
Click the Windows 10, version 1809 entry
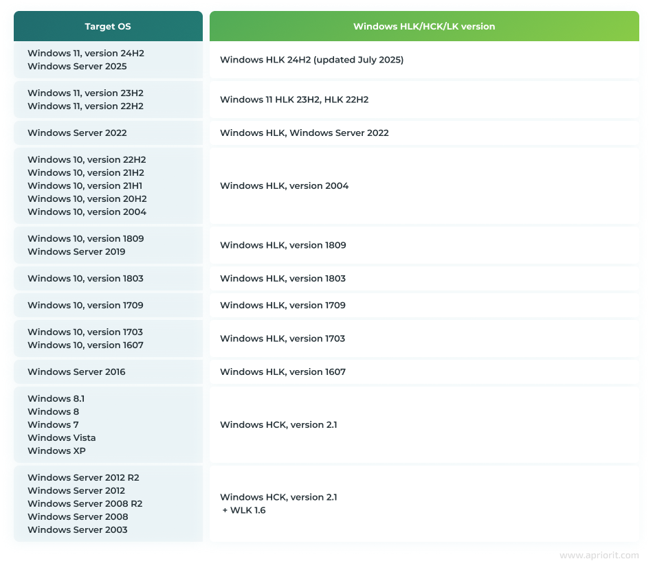[x=85, y=238]
